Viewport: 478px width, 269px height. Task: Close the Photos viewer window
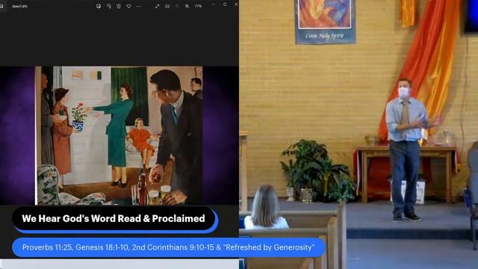tap(236, 4)
